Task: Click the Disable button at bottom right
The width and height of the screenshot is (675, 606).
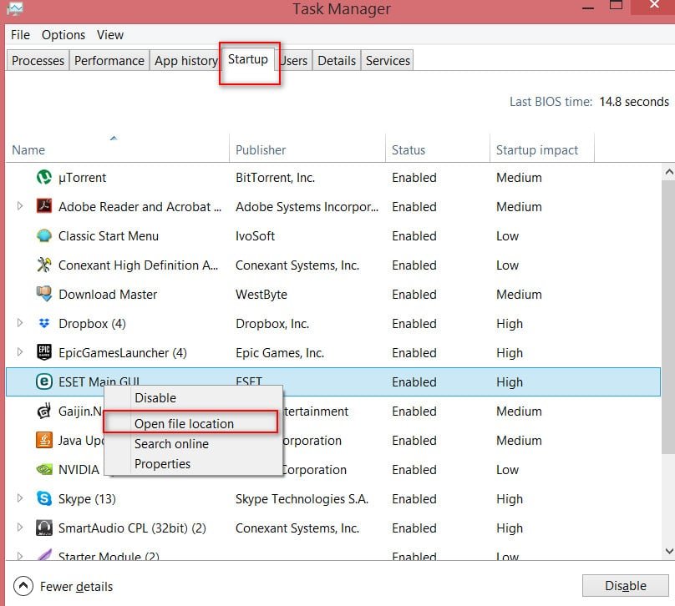Action: click(625, 586)
